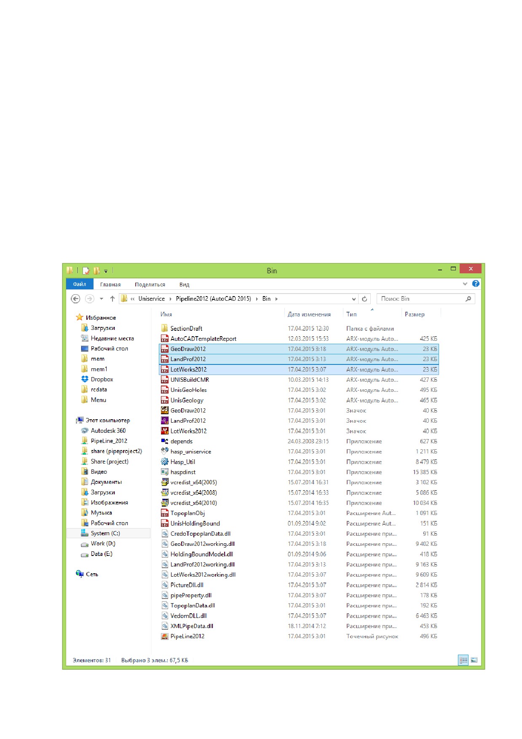522x739 pixels.
Task: Switch to large icons view in status bar
Action: [x=474, y=660]
